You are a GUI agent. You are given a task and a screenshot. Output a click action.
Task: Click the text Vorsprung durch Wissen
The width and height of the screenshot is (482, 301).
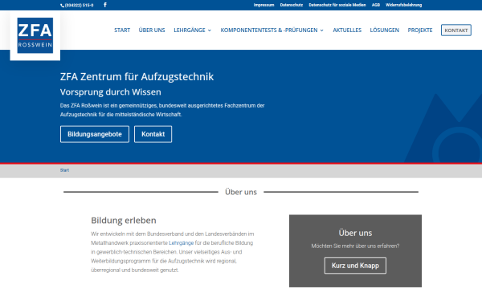[x=111, y=92]
